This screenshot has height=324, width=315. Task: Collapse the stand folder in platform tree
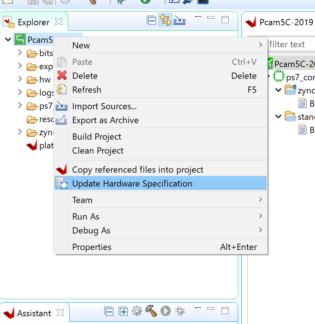coord(278,117)
